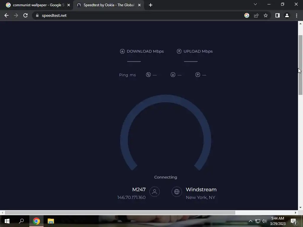The image size is (303, 227).
Task: Click the Chrome taskbar icon
Action: point(36,221)
